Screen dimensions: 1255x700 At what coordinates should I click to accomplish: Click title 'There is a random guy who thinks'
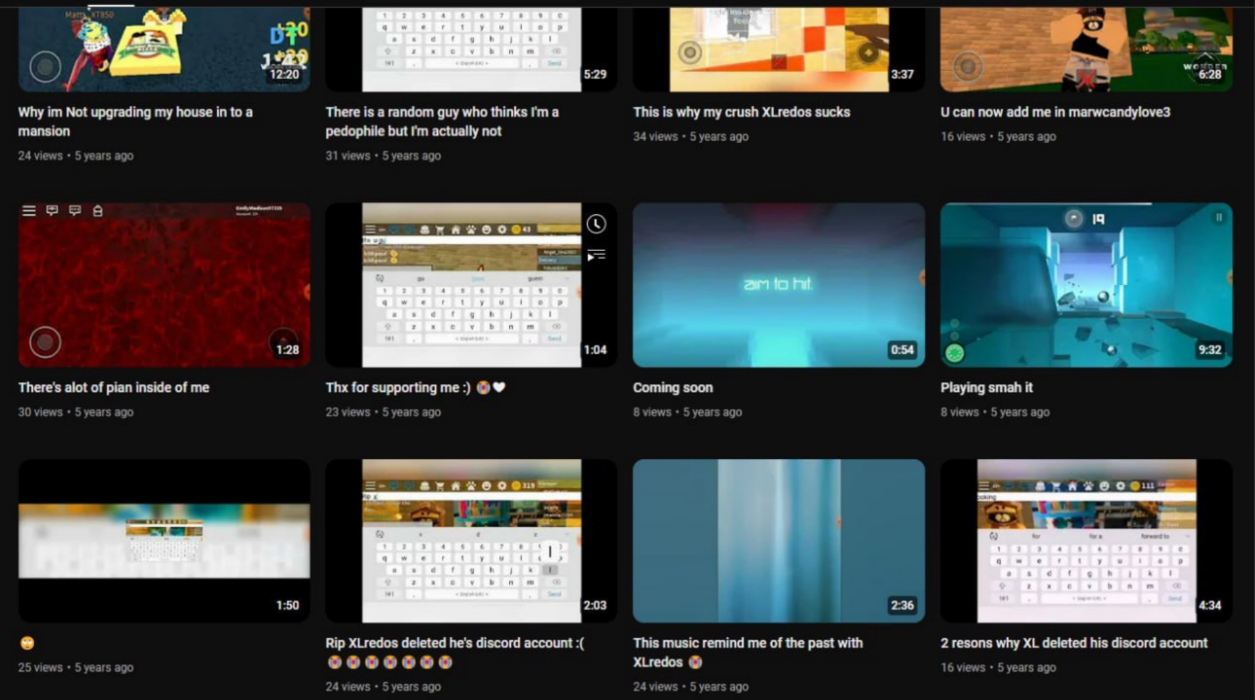click(442, 122)
